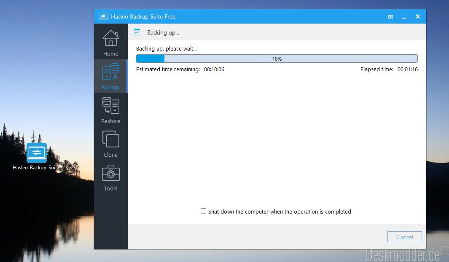The height and width of the screenshot is (262, 449).
Task: Click the estimated time remaining value 00:10:06
Action: pos(214,69)
